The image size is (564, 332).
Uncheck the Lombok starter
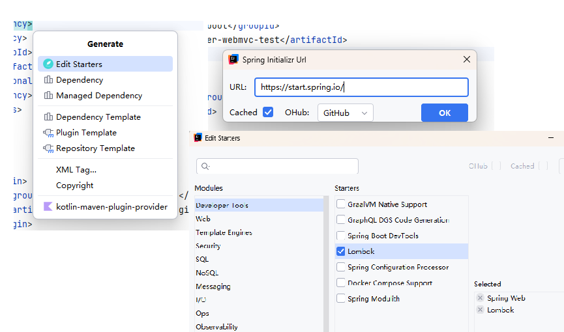coord(340,251)
